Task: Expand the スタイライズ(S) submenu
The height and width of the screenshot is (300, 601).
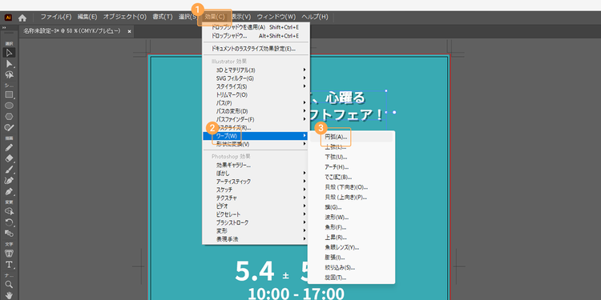Action: coord(256,86)
